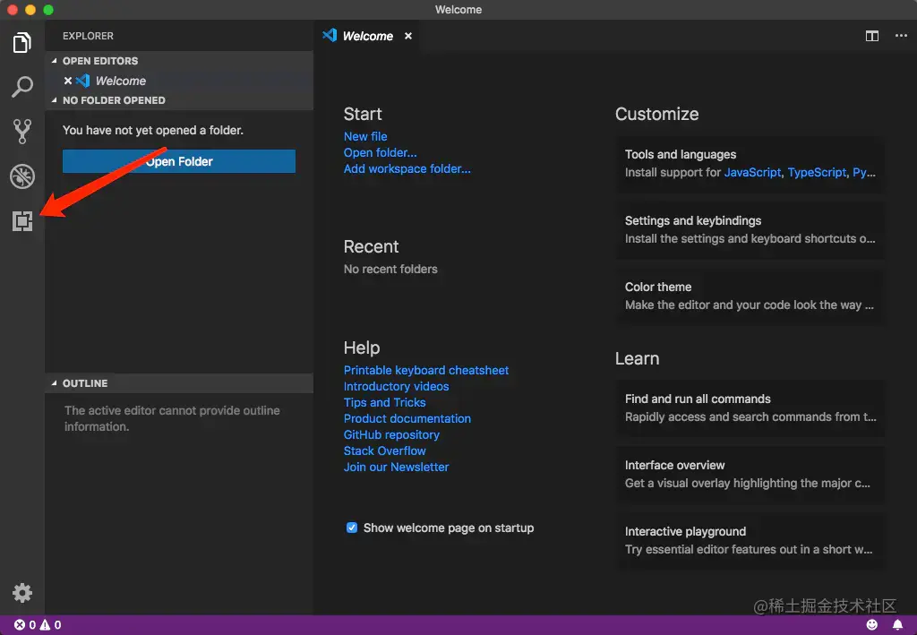The image size is (917, 635).
Task: Click the feedback smiley icon
Action: tap(872, 624)
